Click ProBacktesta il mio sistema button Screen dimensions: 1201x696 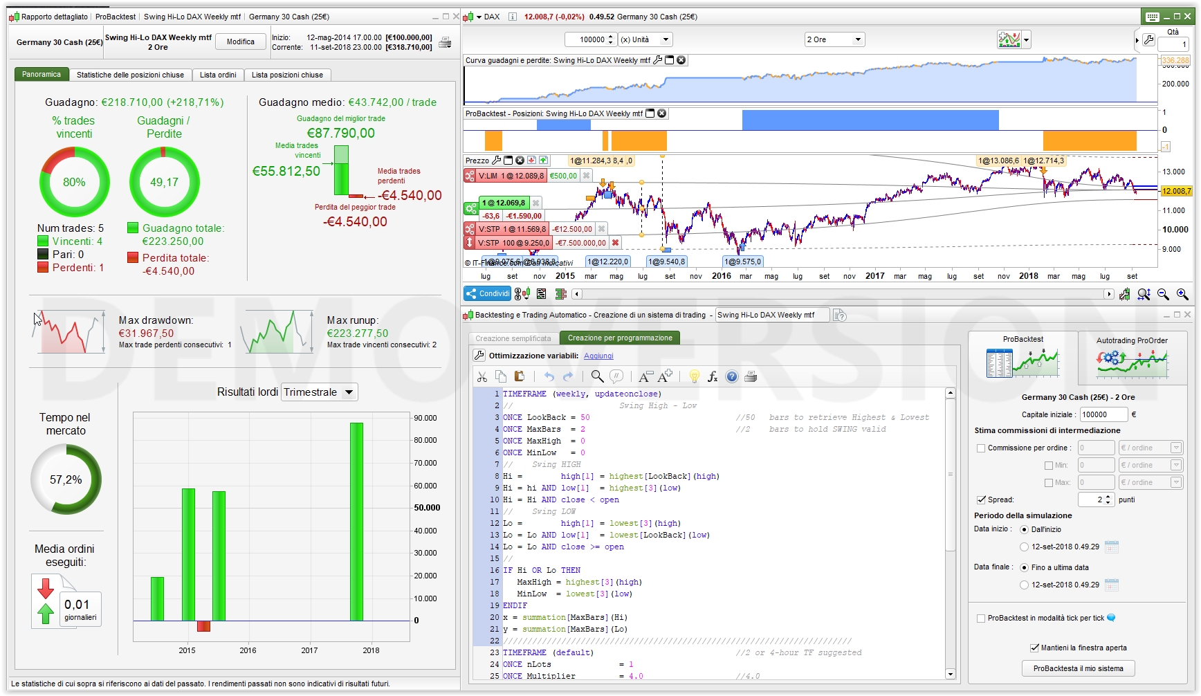(1078, 669)
